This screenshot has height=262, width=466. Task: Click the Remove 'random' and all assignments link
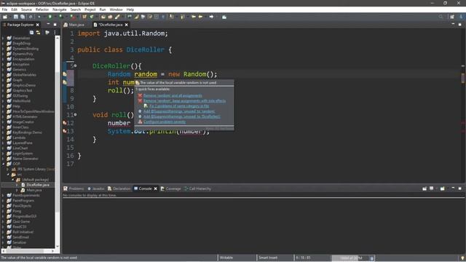click(173, 95)
